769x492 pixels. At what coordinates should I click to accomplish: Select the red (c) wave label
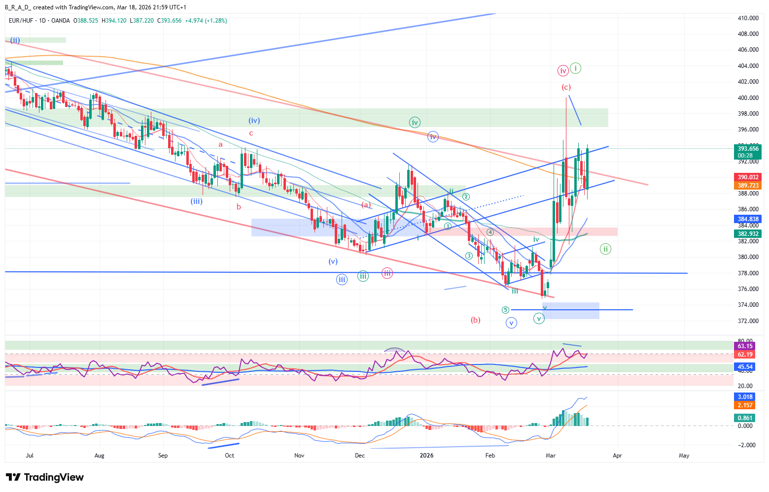coord(566,87)
